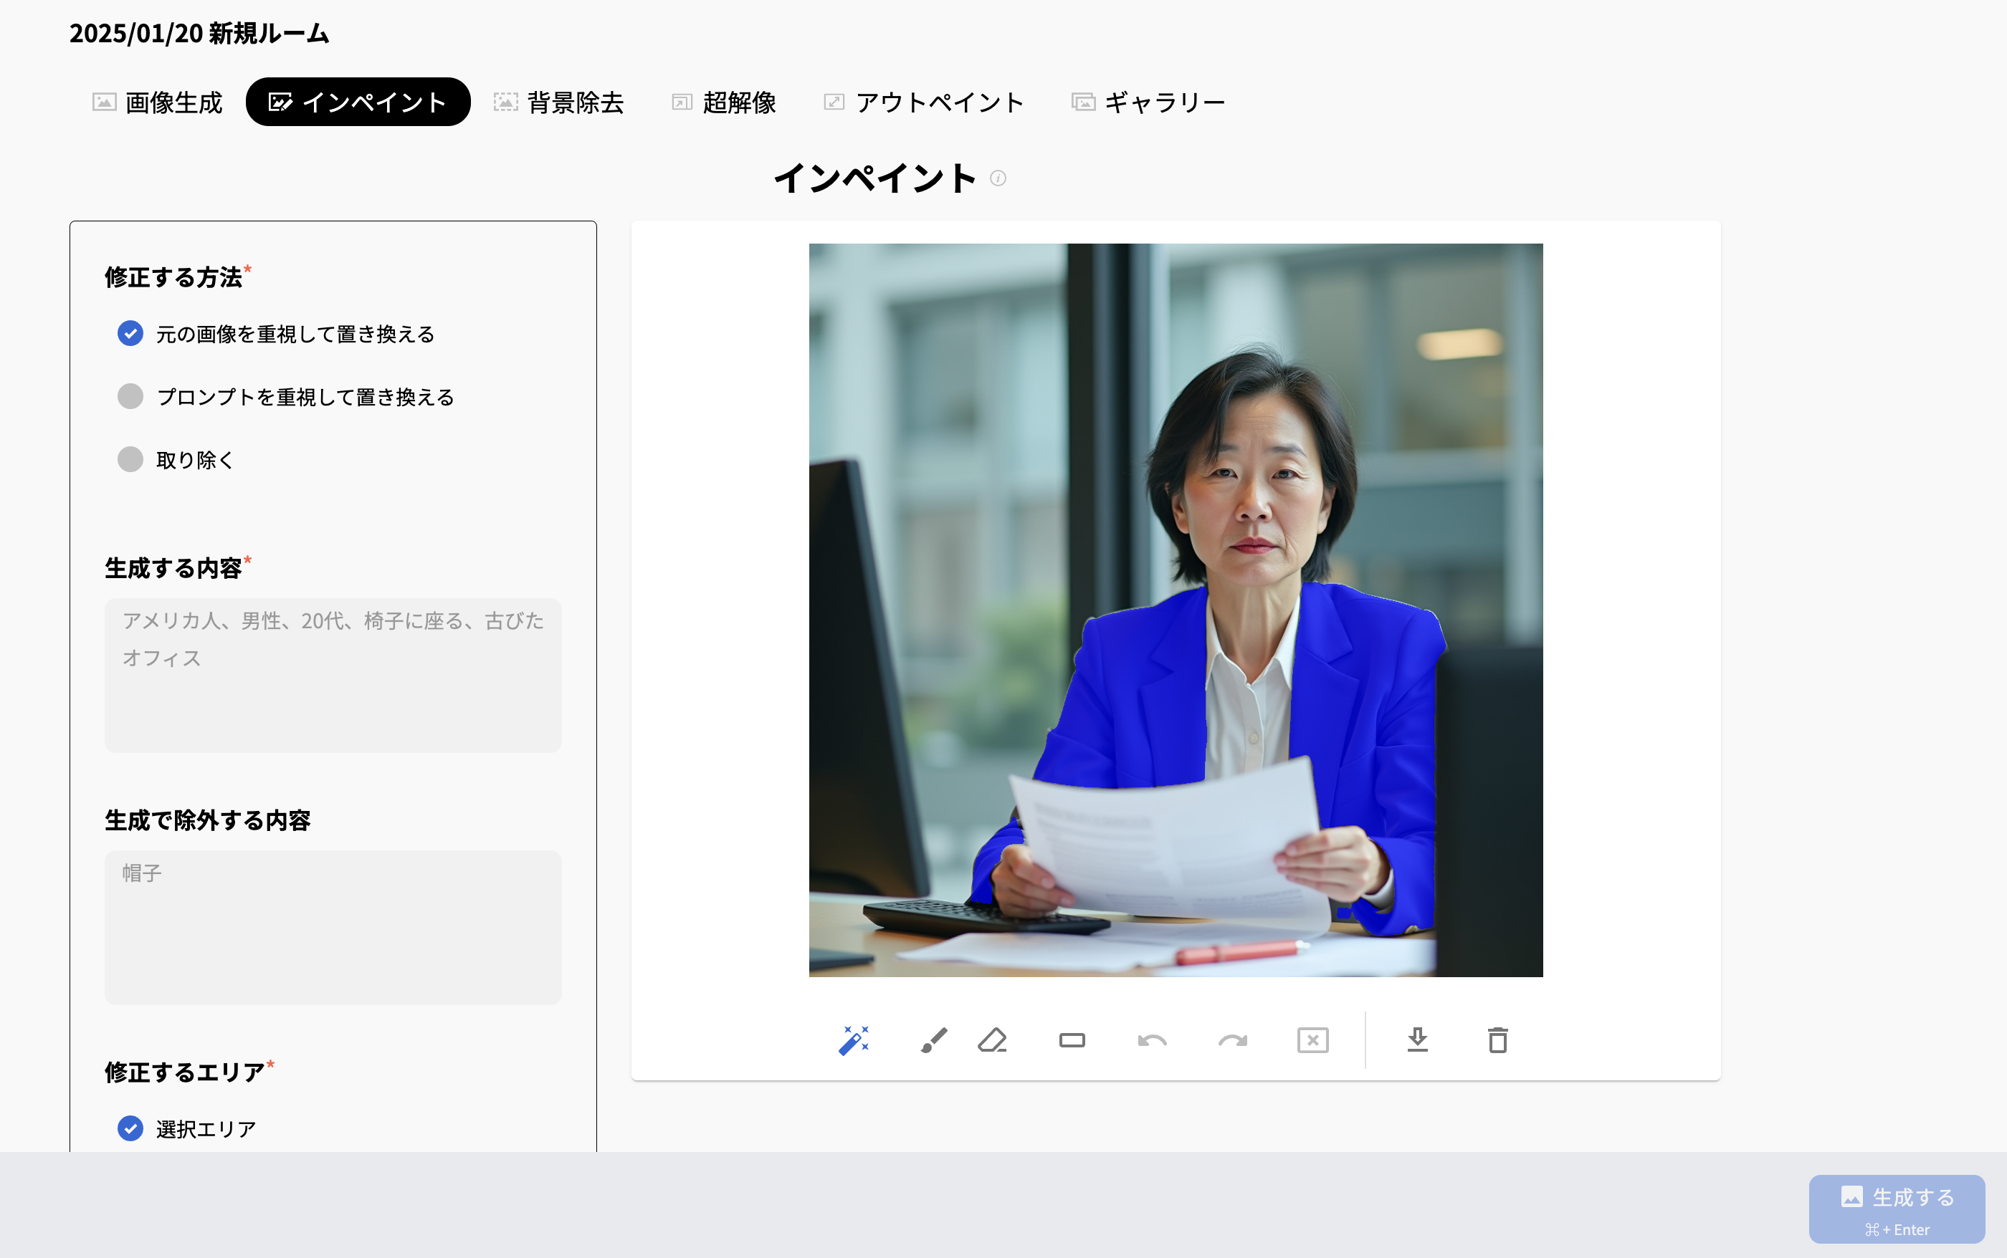2007x1258 pixels.
Task: Select the 選択エリア radio option
Action: click(130, 1128)
